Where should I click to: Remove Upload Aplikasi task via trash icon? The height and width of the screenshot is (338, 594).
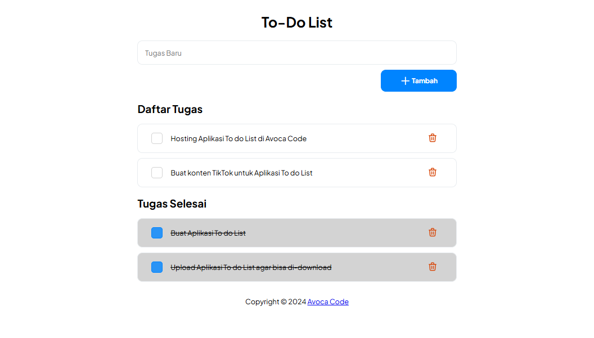433,267
